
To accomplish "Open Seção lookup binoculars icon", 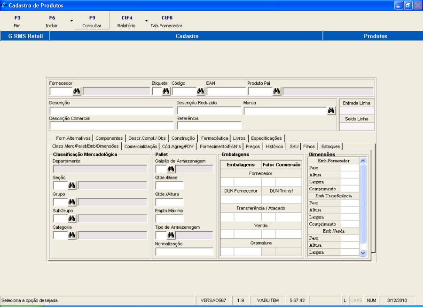I will 72,186.
